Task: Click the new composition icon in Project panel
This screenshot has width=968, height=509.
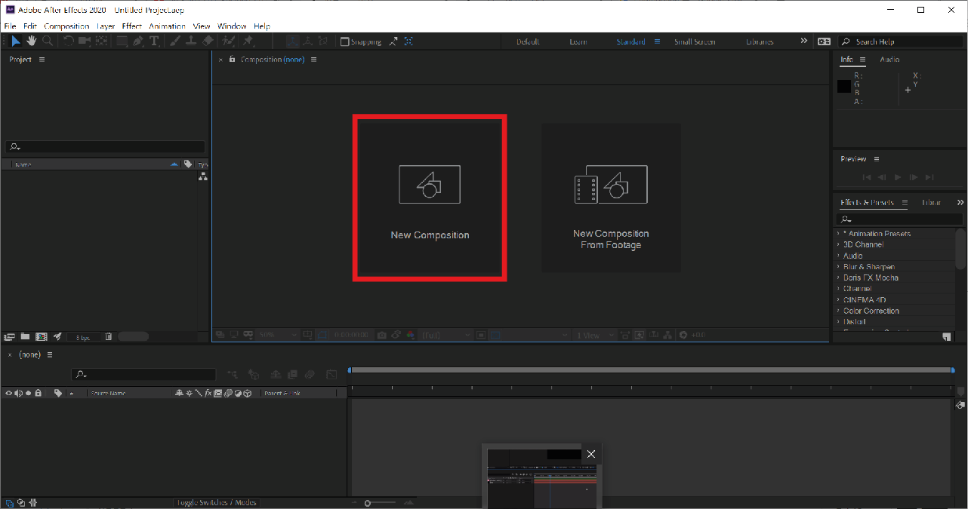Action: (42, 337)
